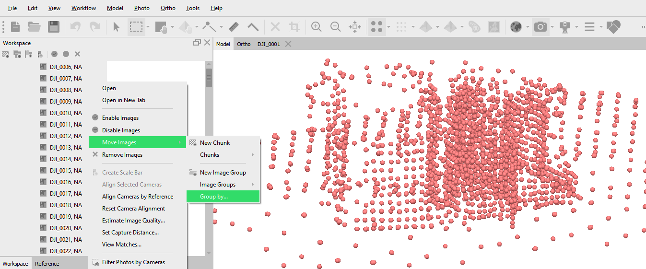This screenshot has width=646, height=269.
Task: Toggle the show cameras icon
Action: [x=540, y=27]
